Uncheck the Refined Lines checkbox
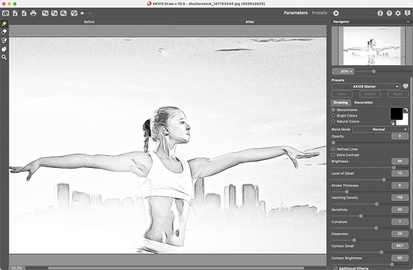 (334, 149)
